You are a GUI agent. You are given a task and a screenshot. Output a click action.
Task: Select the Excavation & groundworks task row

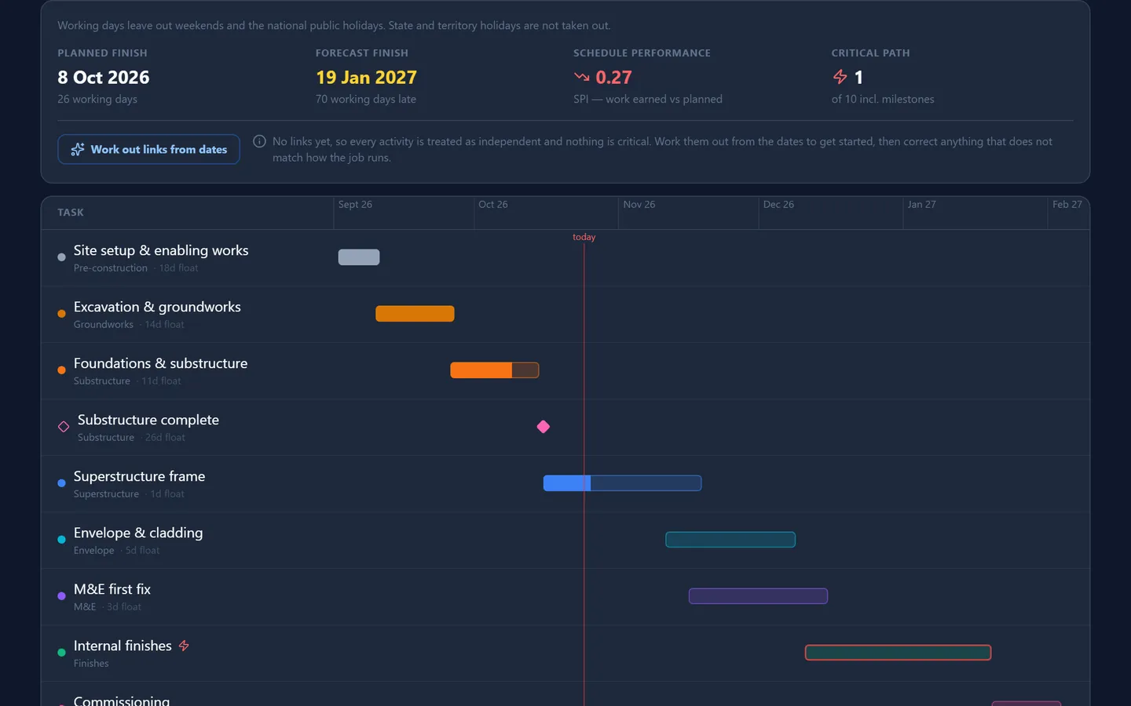565,315
